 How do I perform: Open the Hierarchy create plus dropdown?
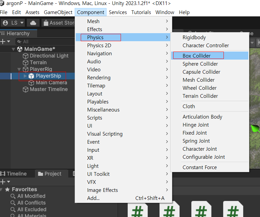[x=5, y=42]
